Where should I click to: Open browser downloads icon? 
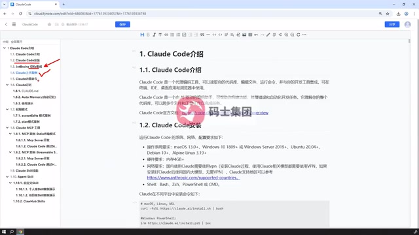point(399,14)
